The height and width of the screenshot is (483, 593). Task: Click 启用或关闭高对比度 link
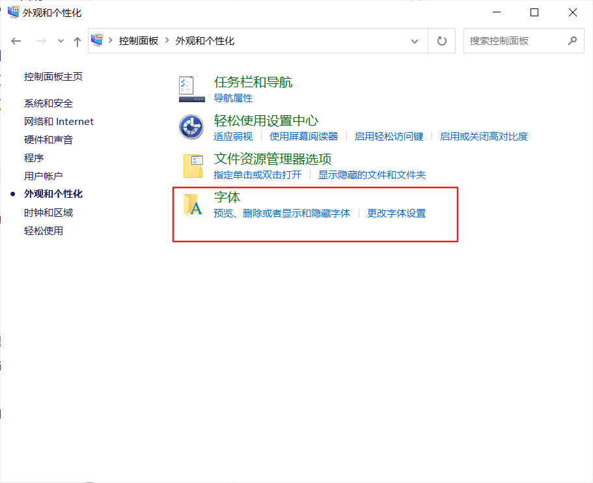484,136
